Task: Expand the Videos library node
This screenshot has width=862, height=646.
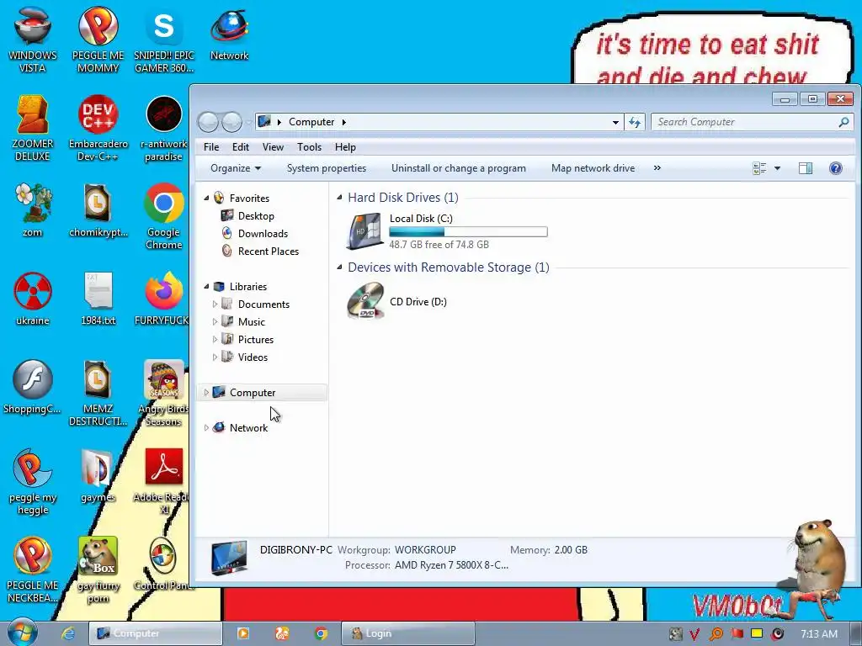Action: [215, 357]
